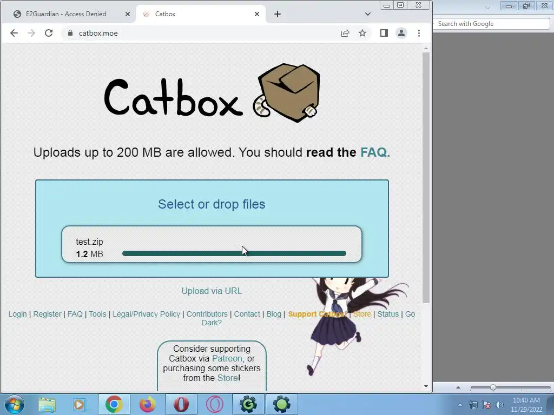The height and width of the screenshot is (415, 554).
Task: Open the Contact link
Action: pos(247,314)
